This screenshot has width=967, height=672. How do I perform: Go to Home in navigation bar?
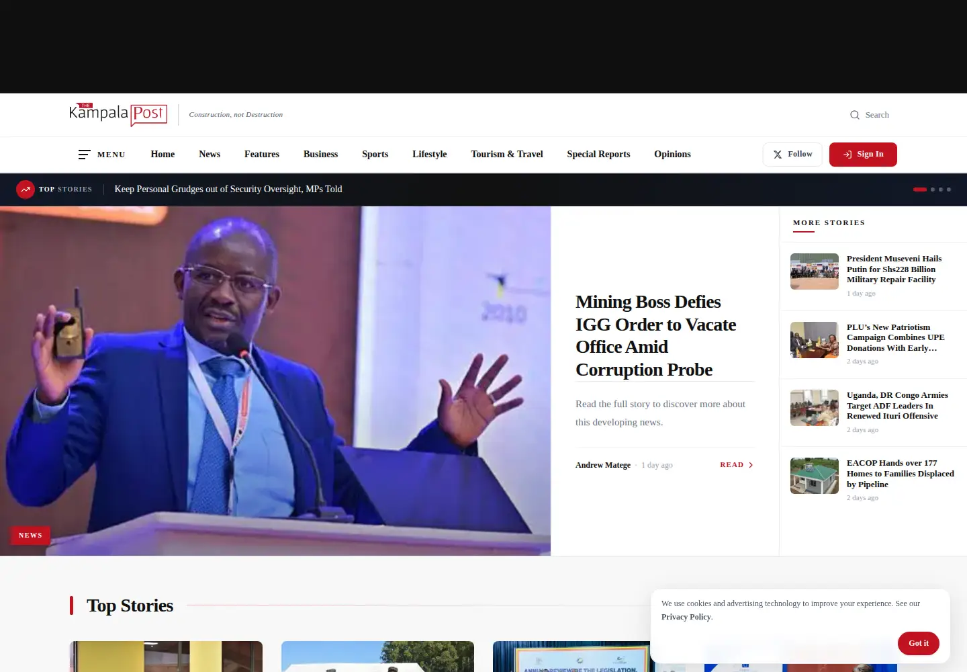[x=163, y=155]
